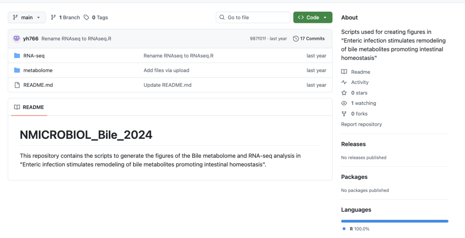Image resolution: width=465 pixels, height=238 pixels.
Task: Open the Readme link in About
Action: point(360,72)
